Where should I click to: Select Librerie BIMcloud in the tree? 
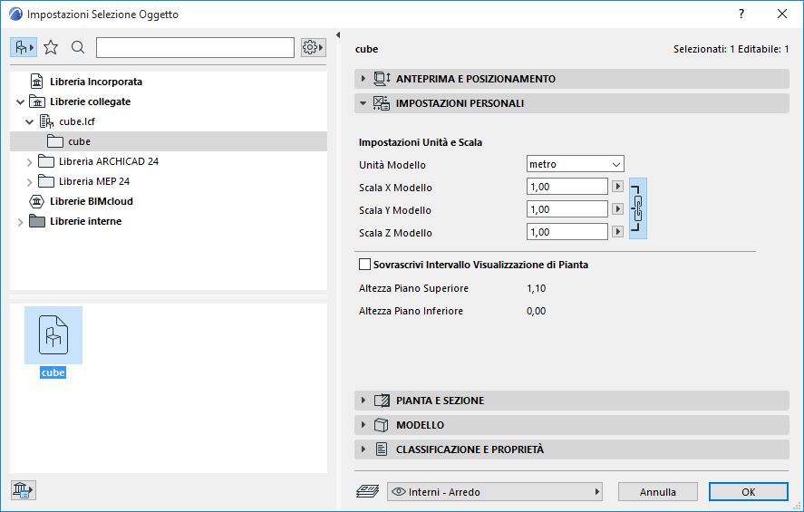(x=169, y=201)
